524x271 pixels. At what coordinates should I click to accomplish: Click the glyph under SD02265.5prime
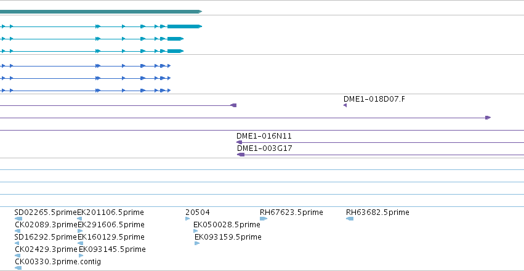[18, 219]
